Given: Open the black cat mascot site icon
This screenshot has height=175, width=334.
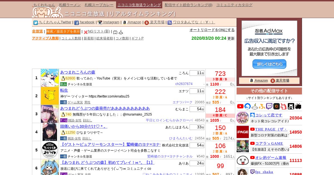Looking at the screenshot, I should point(291,106).
